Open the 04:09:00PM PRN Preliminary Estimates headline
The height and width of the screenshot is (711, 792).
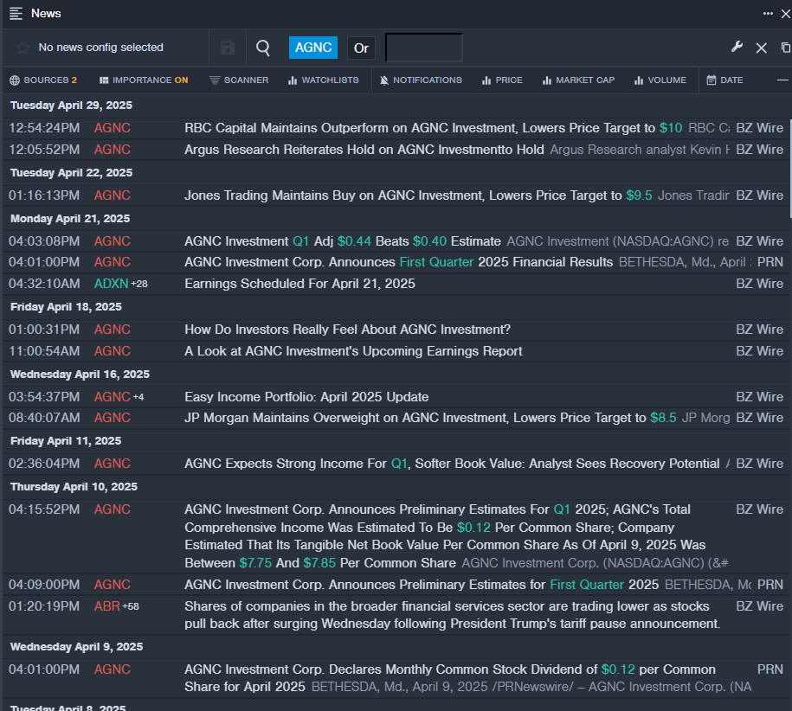422,586
